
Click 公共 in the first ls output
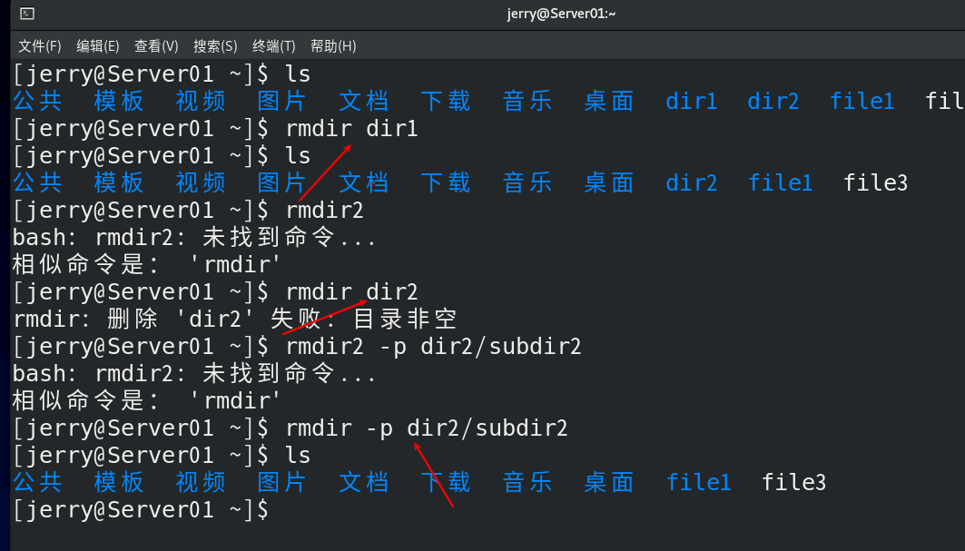[x=37, y=101]
